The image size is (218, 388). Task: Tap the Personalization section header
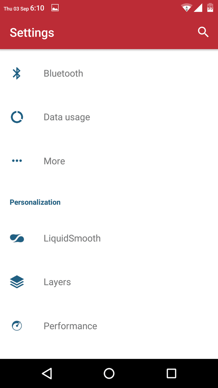pyautogui.click(x=35, y=202)
